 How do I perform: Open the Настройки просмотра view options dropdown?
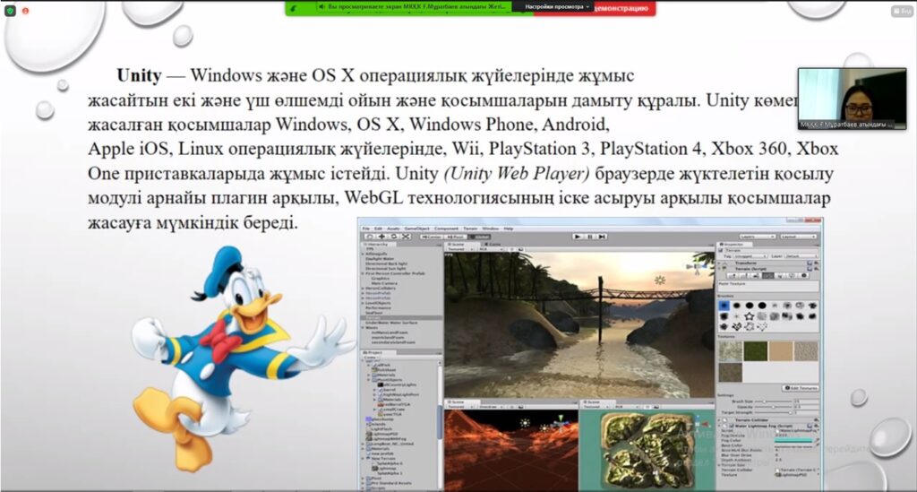[557, 6]
